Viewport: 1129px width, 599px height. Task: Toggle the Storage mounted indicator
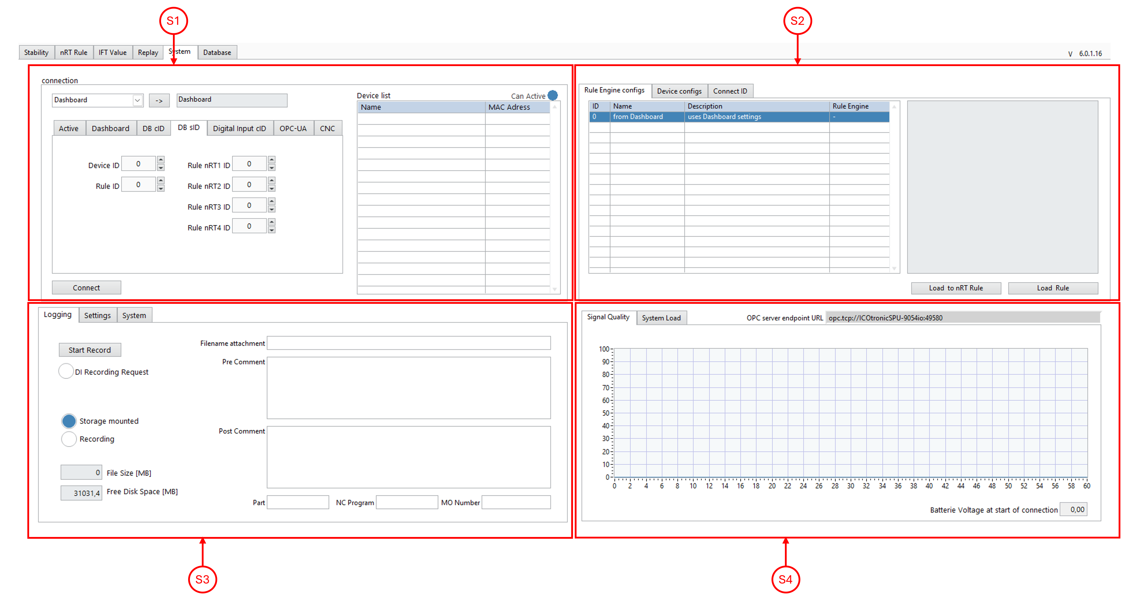pos(69,421)
